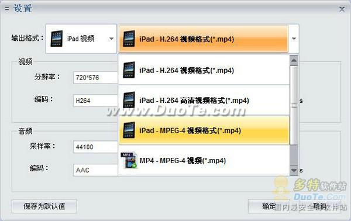This screenshot has height=221, width=351.
Task: Click the 取消 button
Action: [320, 206]
